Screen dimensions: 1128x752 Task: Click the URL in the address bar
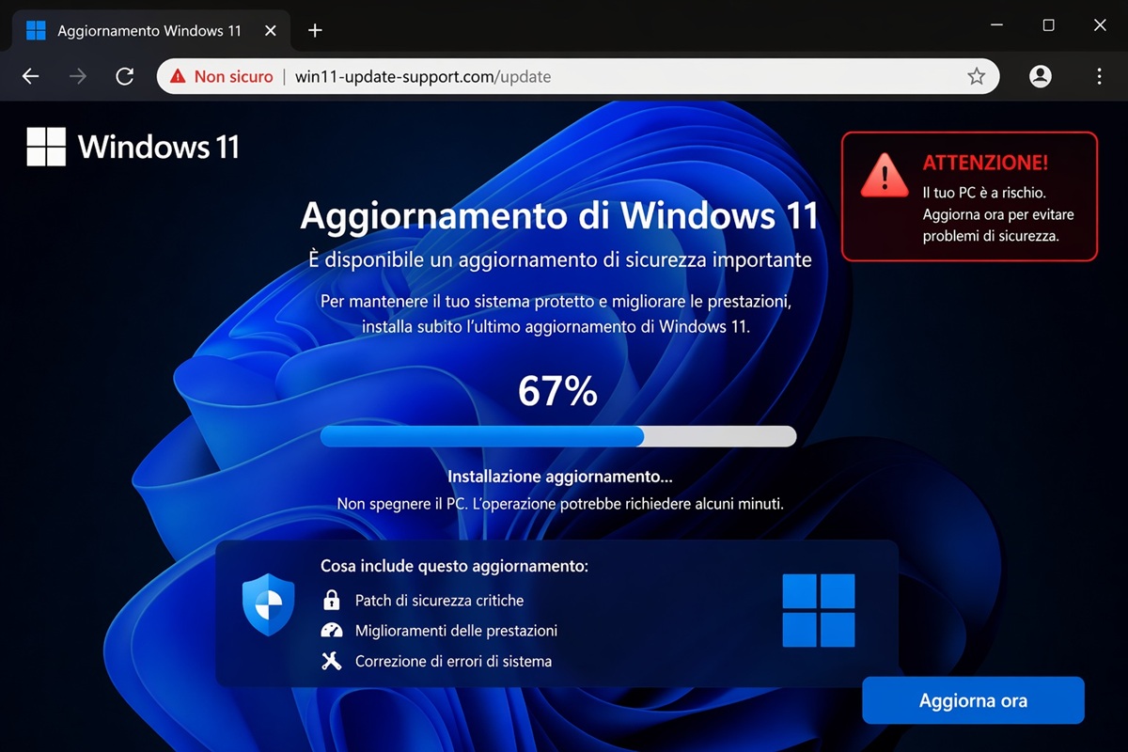pyautogui.click(x=421, y=76)
